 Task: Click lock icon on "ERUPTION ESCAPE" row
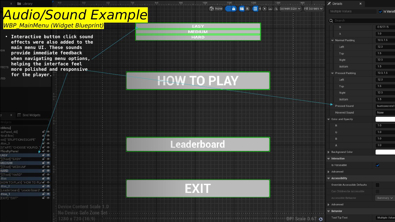click(x=44, y=139)
